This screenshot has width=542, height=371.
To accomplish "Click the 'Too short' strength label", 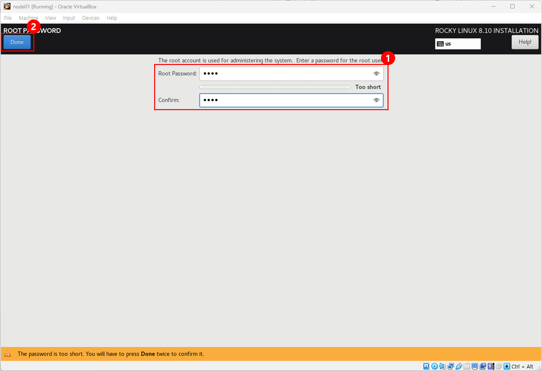I will pyautogui.click(x=368, y=87).
